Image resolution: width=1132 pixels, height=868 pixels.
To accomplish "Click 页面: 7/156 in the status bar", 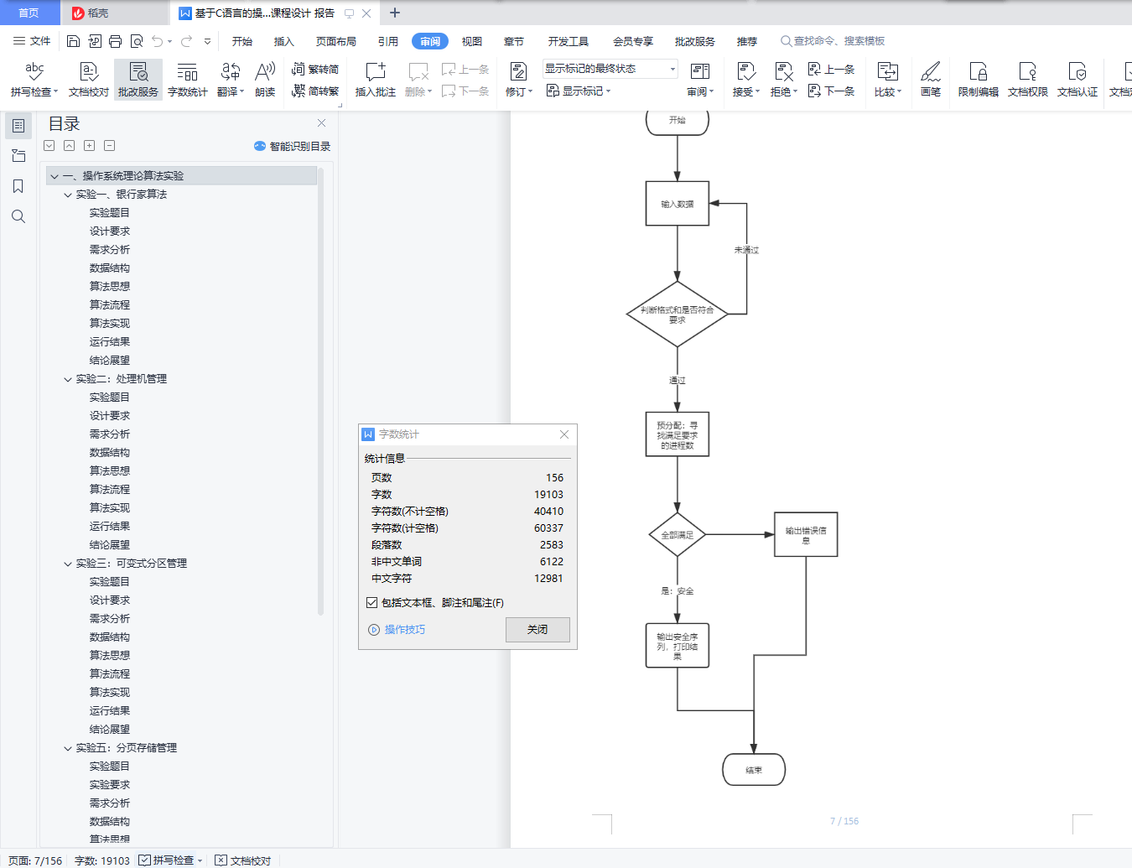I will coord(35,860).
